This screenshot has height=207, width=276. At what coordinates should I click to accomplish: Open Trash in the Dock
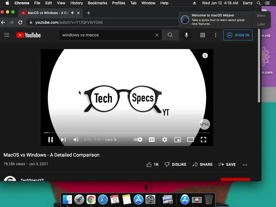tap(208, 199)
